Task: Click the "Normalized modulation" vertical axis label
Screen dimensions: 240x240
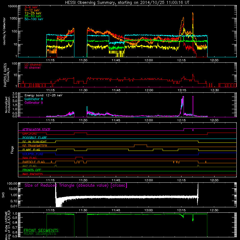Action: click(x=7, y=105)
